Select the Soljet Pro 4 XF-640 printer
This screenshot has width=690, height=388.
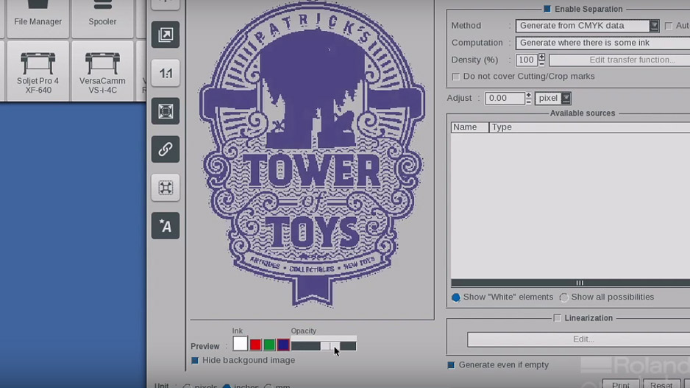[38, 71]
